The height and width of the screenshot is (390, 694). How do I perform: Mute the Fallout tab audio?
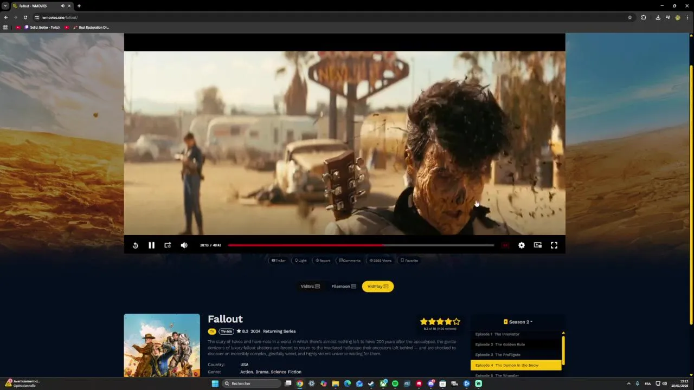(x=62, y=6)
